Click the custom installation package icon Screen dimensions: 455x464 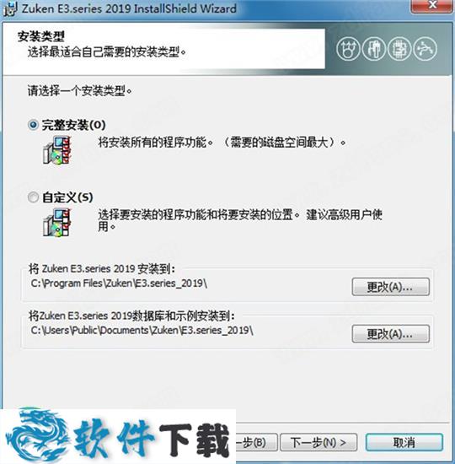point(57,222)
